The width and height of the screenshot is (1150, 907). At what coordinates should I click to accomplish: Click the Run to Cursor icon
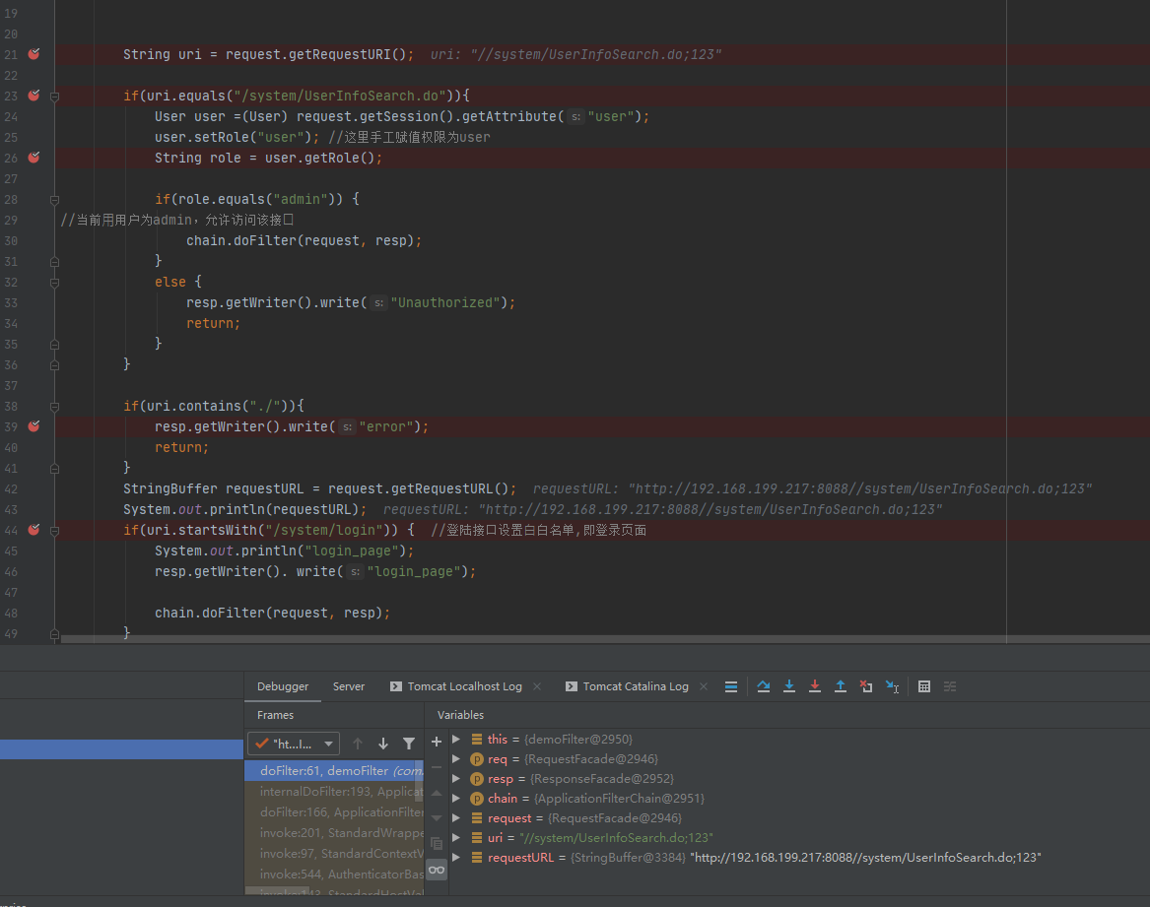[x=892, y=686]
